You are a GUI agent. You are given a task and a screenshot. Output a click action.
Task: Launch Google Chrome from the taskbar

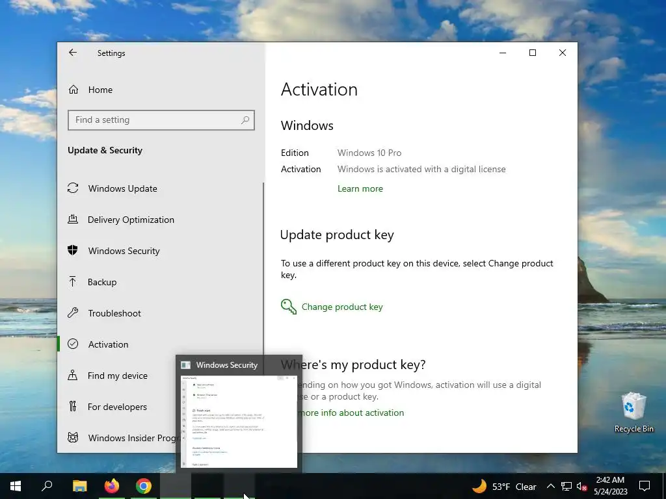tap(144, 486)
